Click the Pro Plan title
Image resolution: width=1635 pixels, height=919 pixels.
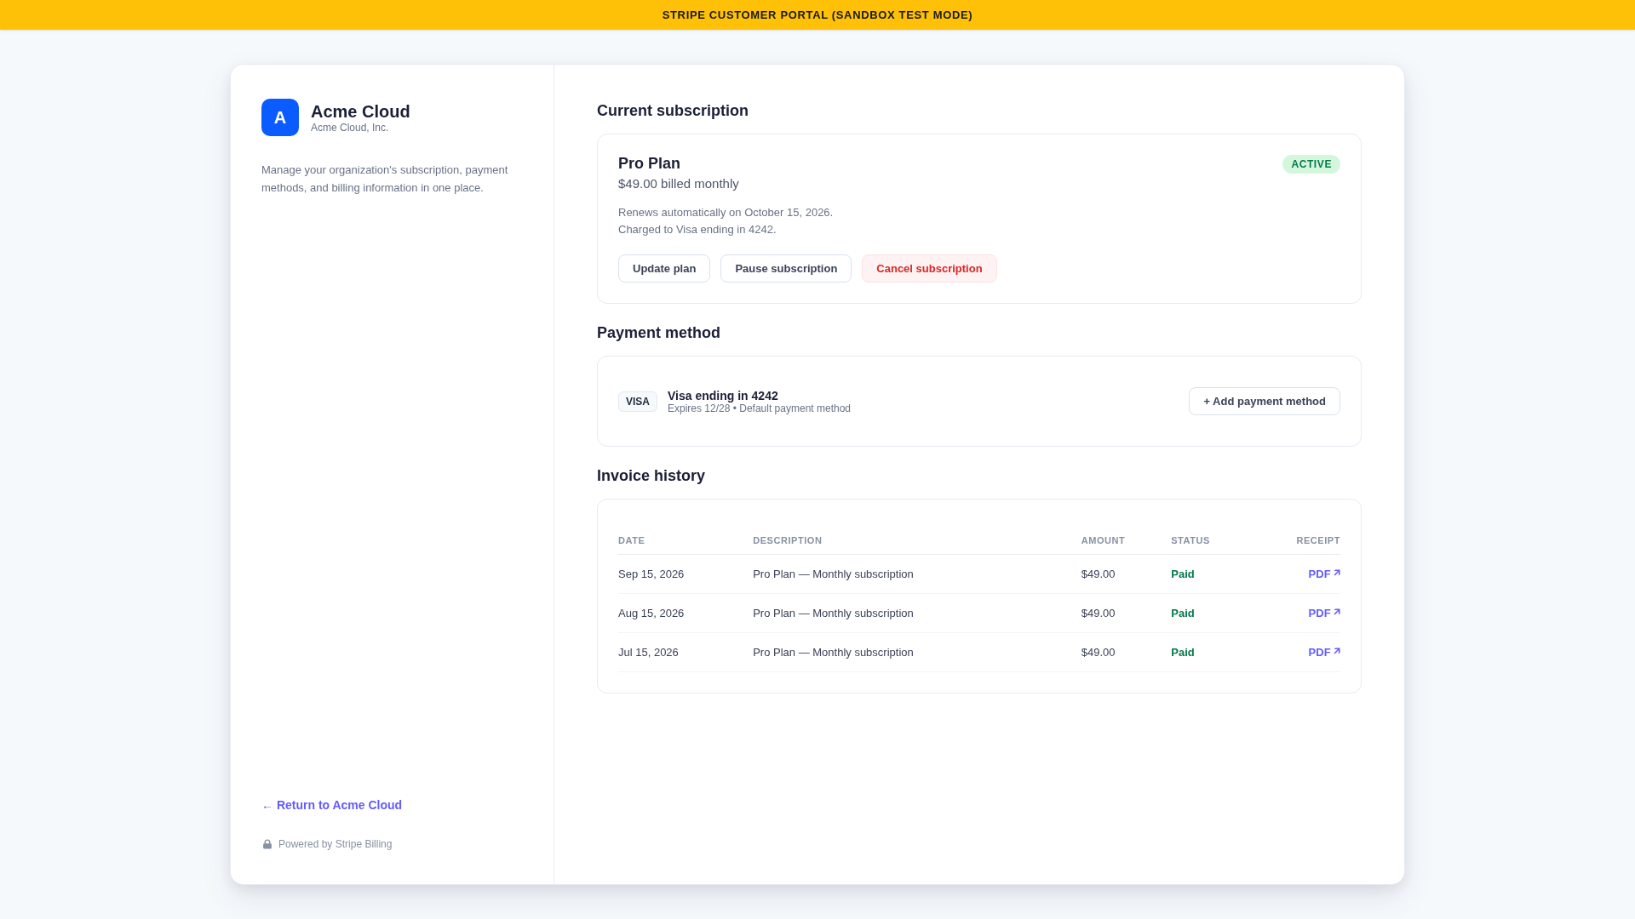click(x=649, y=163)
